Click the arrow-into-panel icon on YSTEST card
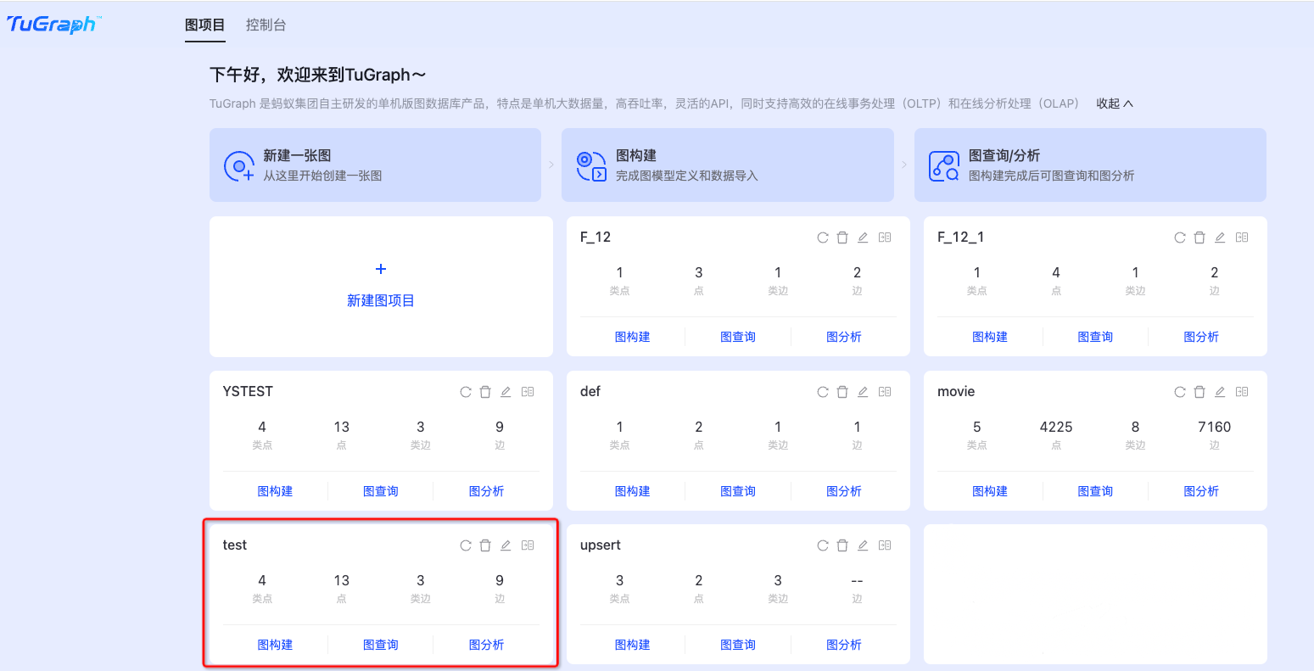The height and width of the screenshot is (671, 1314). click(528, 392)
